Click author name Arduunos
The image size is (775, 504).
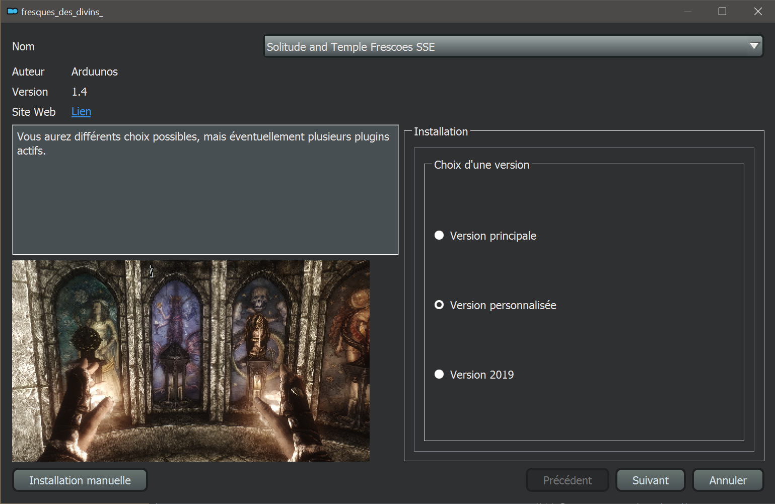(95, 72)
